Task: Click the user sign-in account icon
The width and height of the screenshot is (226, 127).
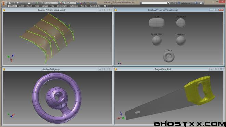Action: (x=179, y=3)
